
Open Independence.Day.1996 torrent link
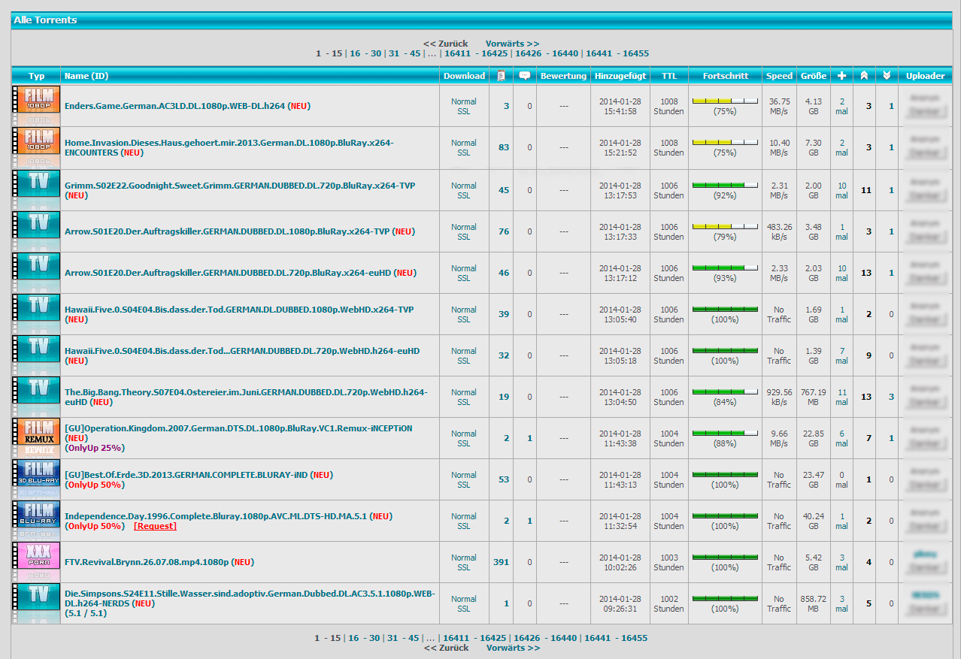click(216, 516)
